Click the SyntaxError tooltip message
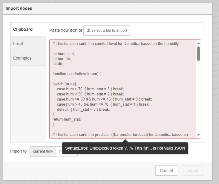 click(x=125, y=148)
